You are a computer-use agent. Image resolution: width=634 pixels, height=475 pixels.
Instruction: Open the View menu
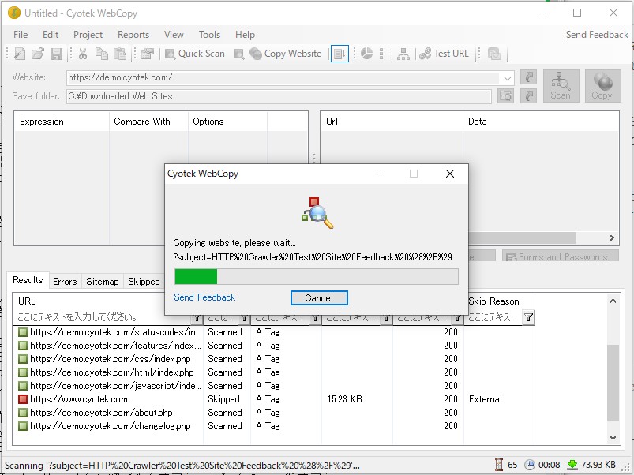174,35
